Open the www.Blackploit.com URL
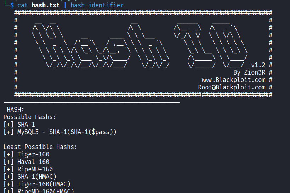This screenshot has width=290, height=193. point(233,79)
